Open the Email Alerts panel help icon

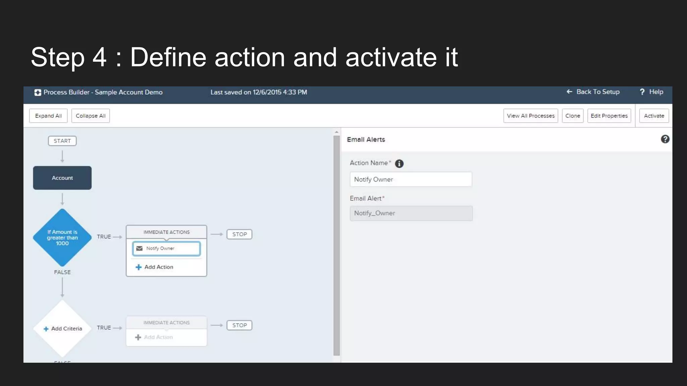[665, 139]
